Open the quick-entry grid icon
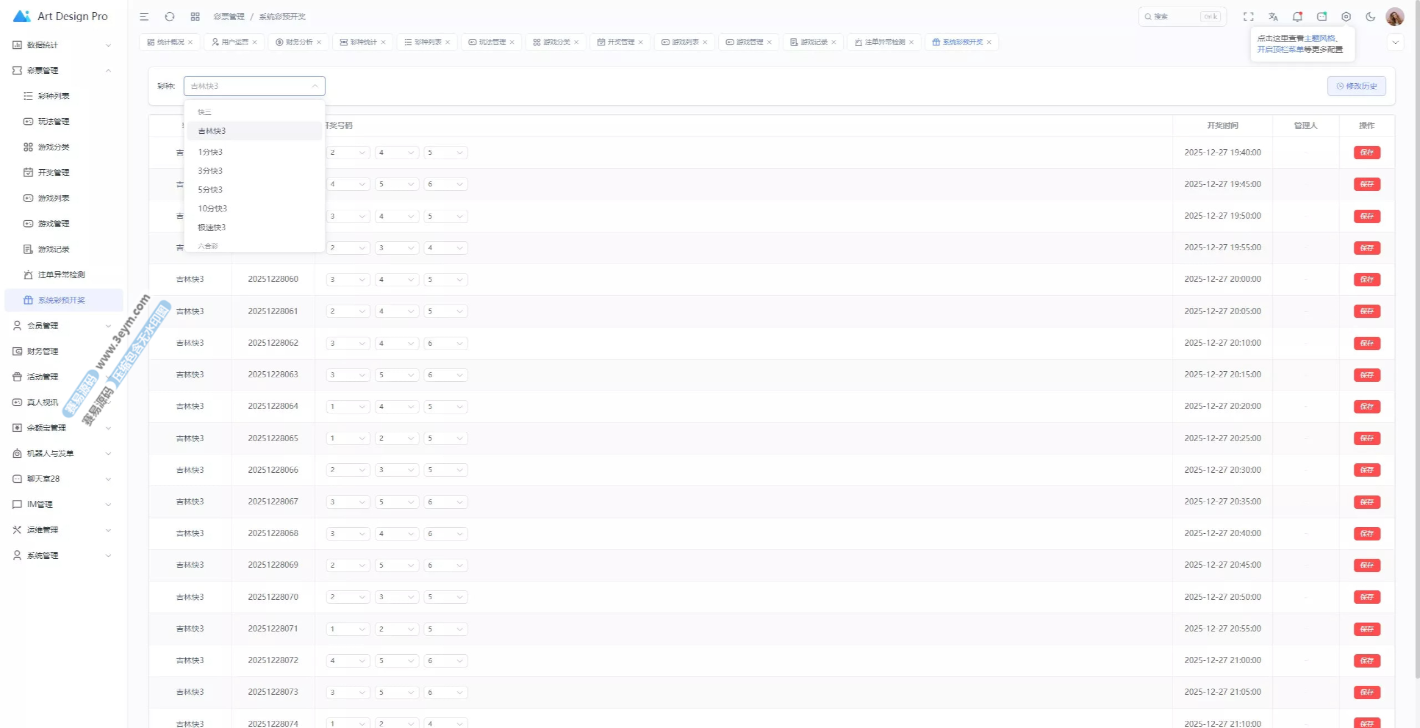 point(195,17)
